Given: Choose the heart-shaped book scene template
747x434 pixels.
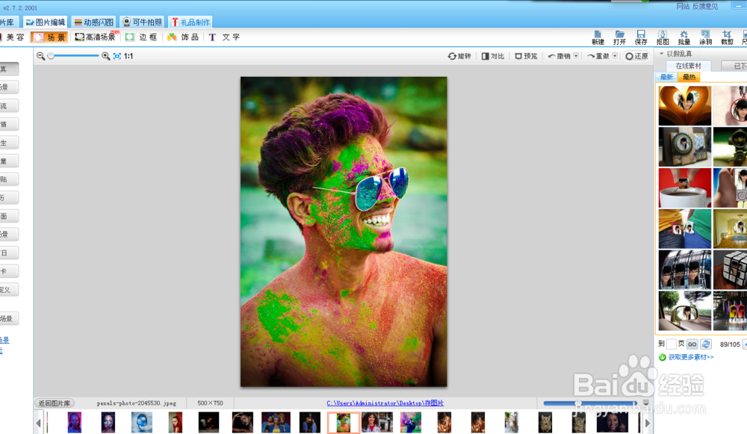Looking at the screenshot, I should [684, 106].
